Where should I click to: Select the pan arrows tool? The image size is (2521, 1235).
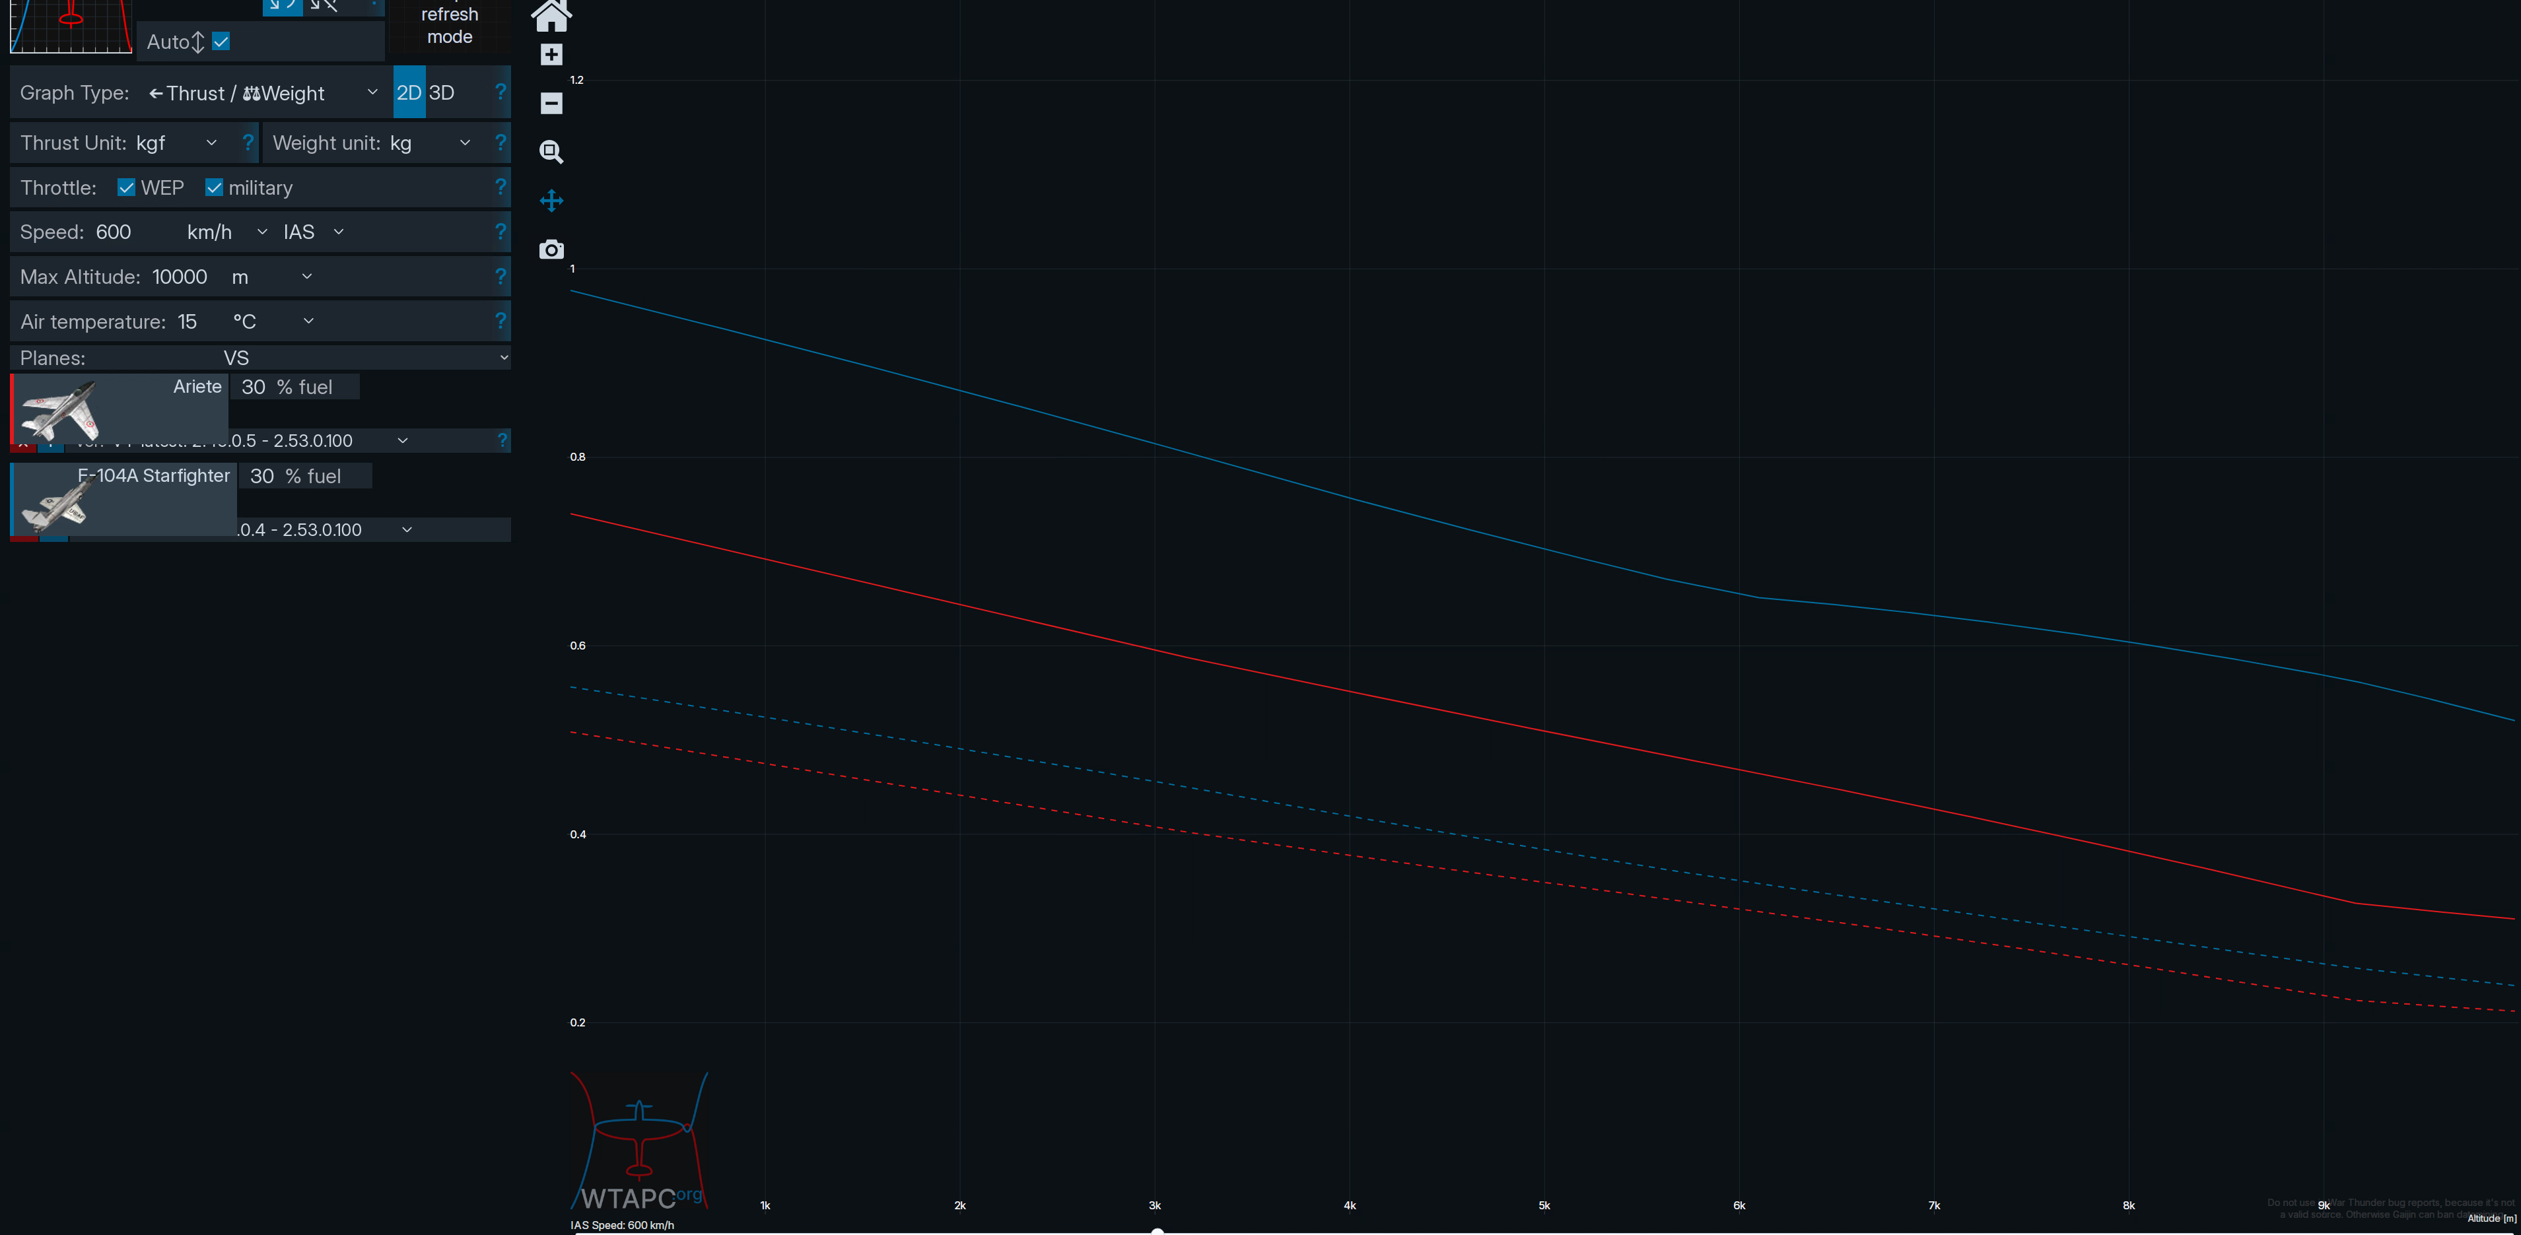(551, 201)
